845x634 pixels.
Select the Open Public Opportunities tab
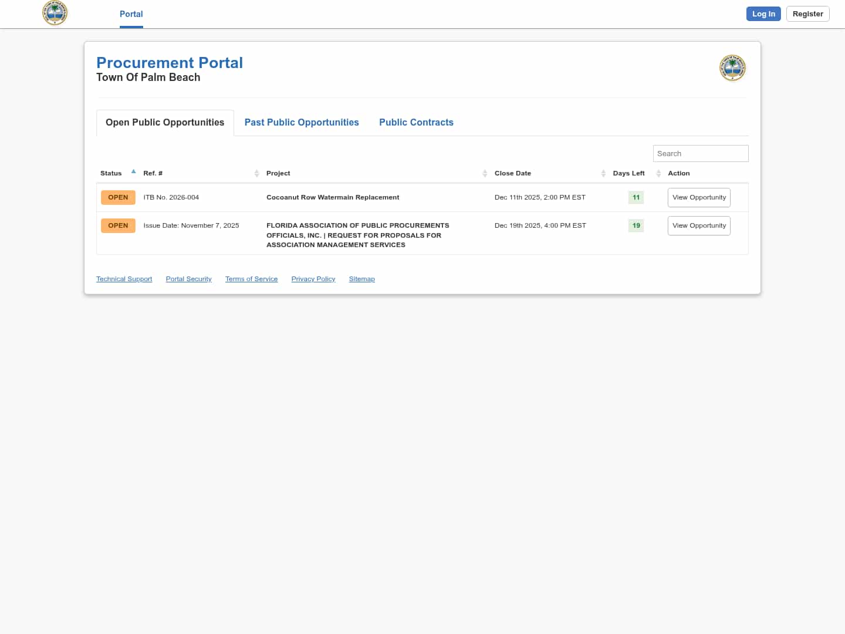tap(164, 122)
